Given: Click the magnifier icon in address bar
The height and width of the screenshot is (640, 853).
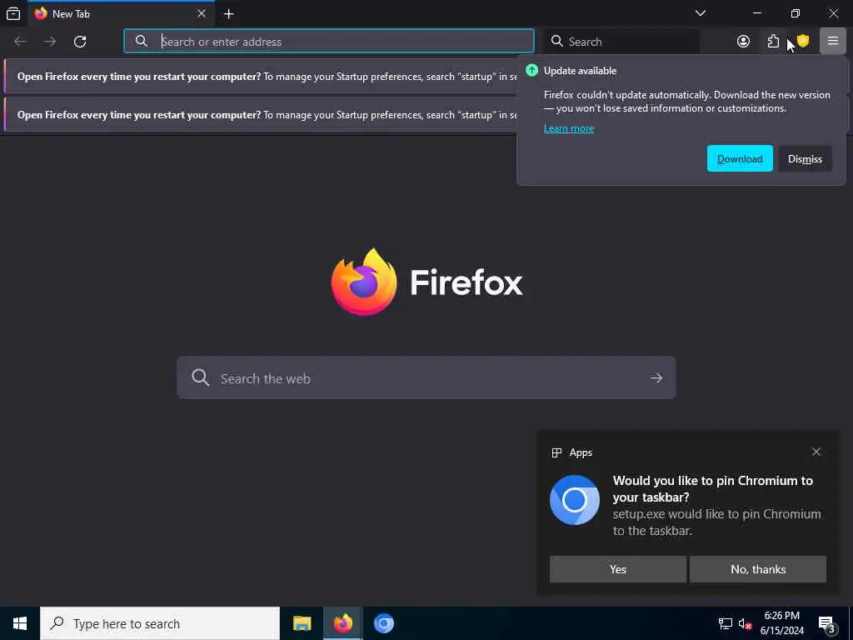Looking at the screenshot, I should click(x=142, y=41).
